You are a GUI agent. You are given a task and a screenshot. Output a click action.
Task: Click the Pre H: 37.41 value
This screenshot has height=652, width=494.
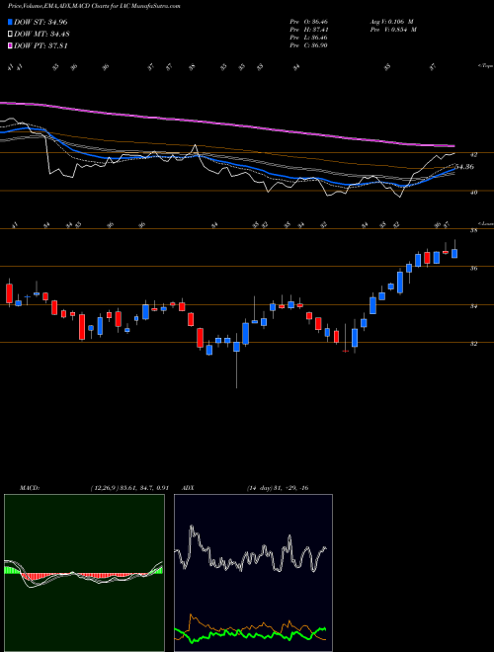308,30
